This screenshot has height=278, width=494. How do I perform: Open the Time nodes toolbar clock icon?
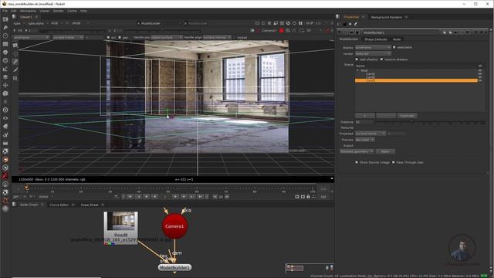pyautogui.click(x=5, y=36)
